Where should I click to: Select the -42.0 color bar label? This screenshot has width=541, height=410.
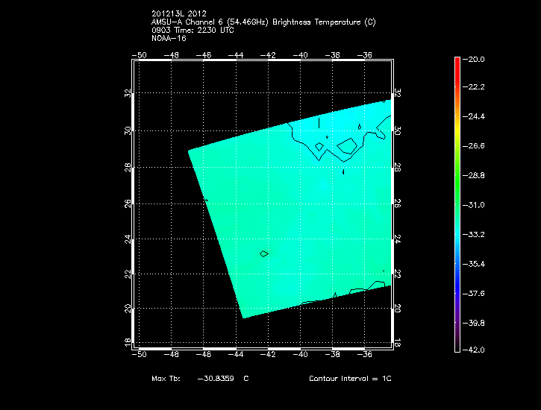click(476, 350)
